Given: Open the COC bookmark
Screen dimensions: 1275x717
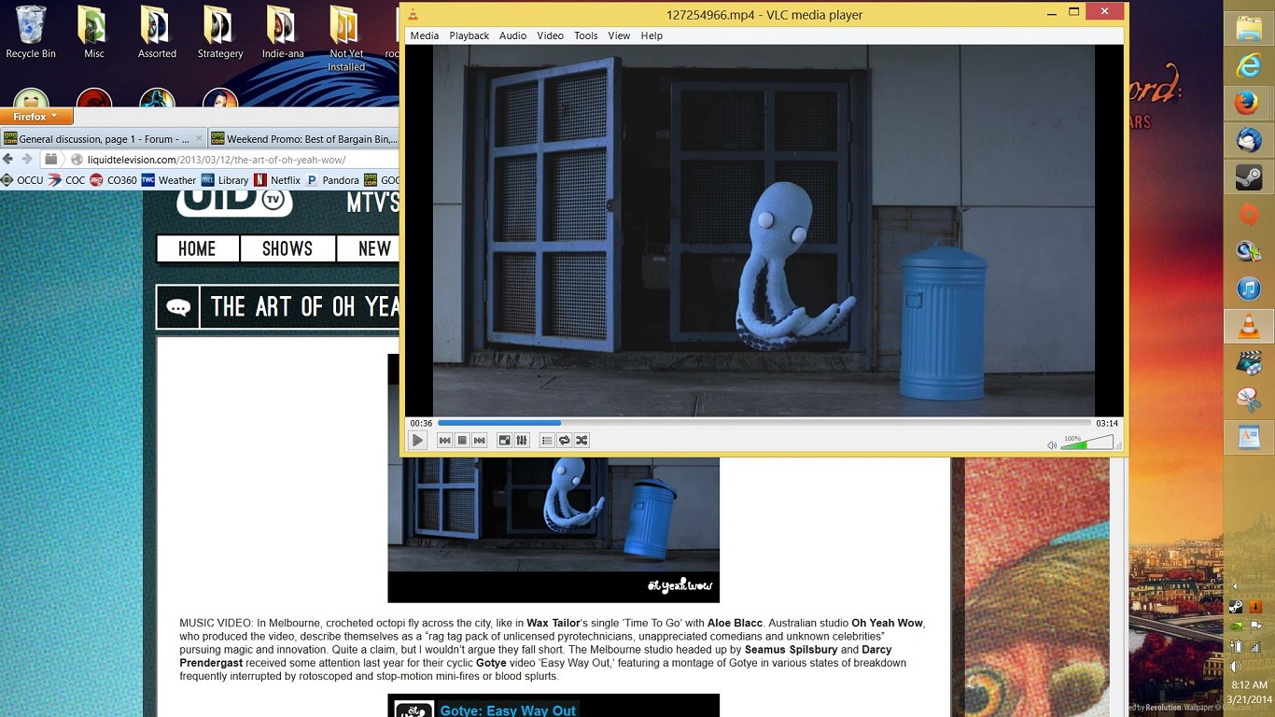Looking at the screenshot, I should pos(67,180).
